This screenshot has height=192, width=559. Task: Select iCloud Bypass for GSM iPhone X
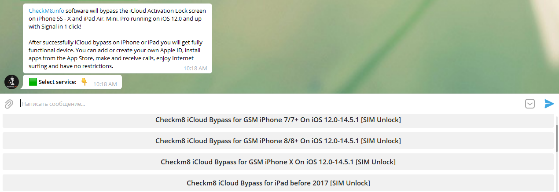click(278, 162)
